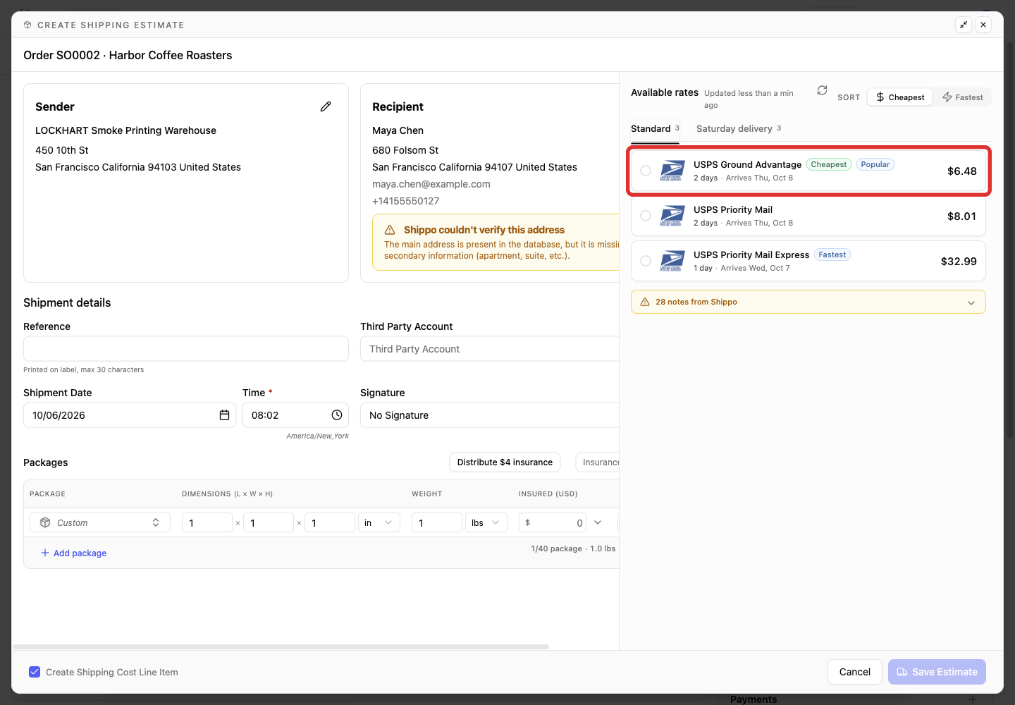Sort rates by Cheapest

(x=900, y=97)
